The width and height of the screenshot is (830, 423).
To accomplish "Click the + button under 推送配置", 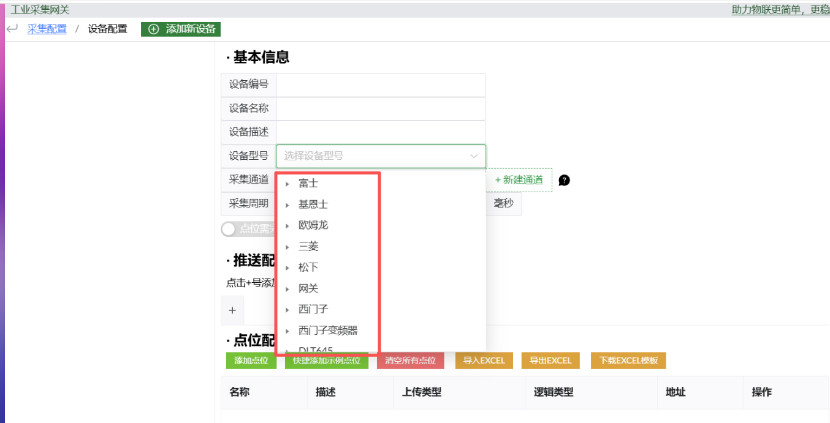I will [232, 310].
